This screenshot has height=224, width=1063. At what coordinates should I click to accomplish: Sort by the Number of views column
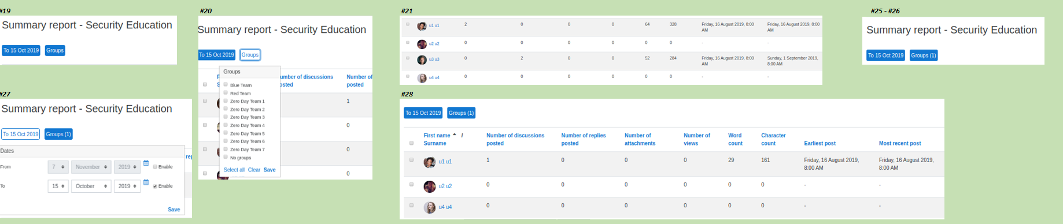[x=697, y=139]
